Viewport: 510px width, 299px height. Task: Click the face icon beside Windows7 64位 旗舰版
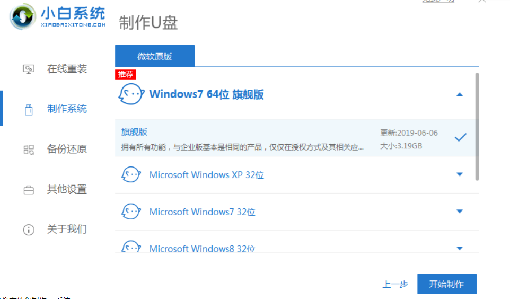coord(130,95)
